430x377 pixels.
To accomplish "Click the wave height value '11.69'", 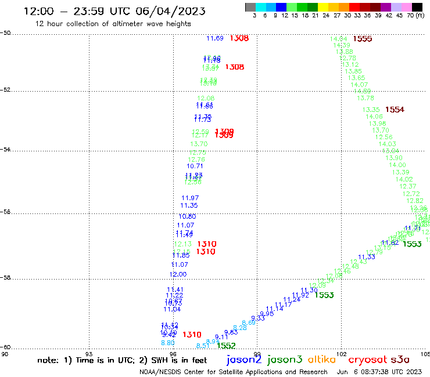I will [215, 38].
